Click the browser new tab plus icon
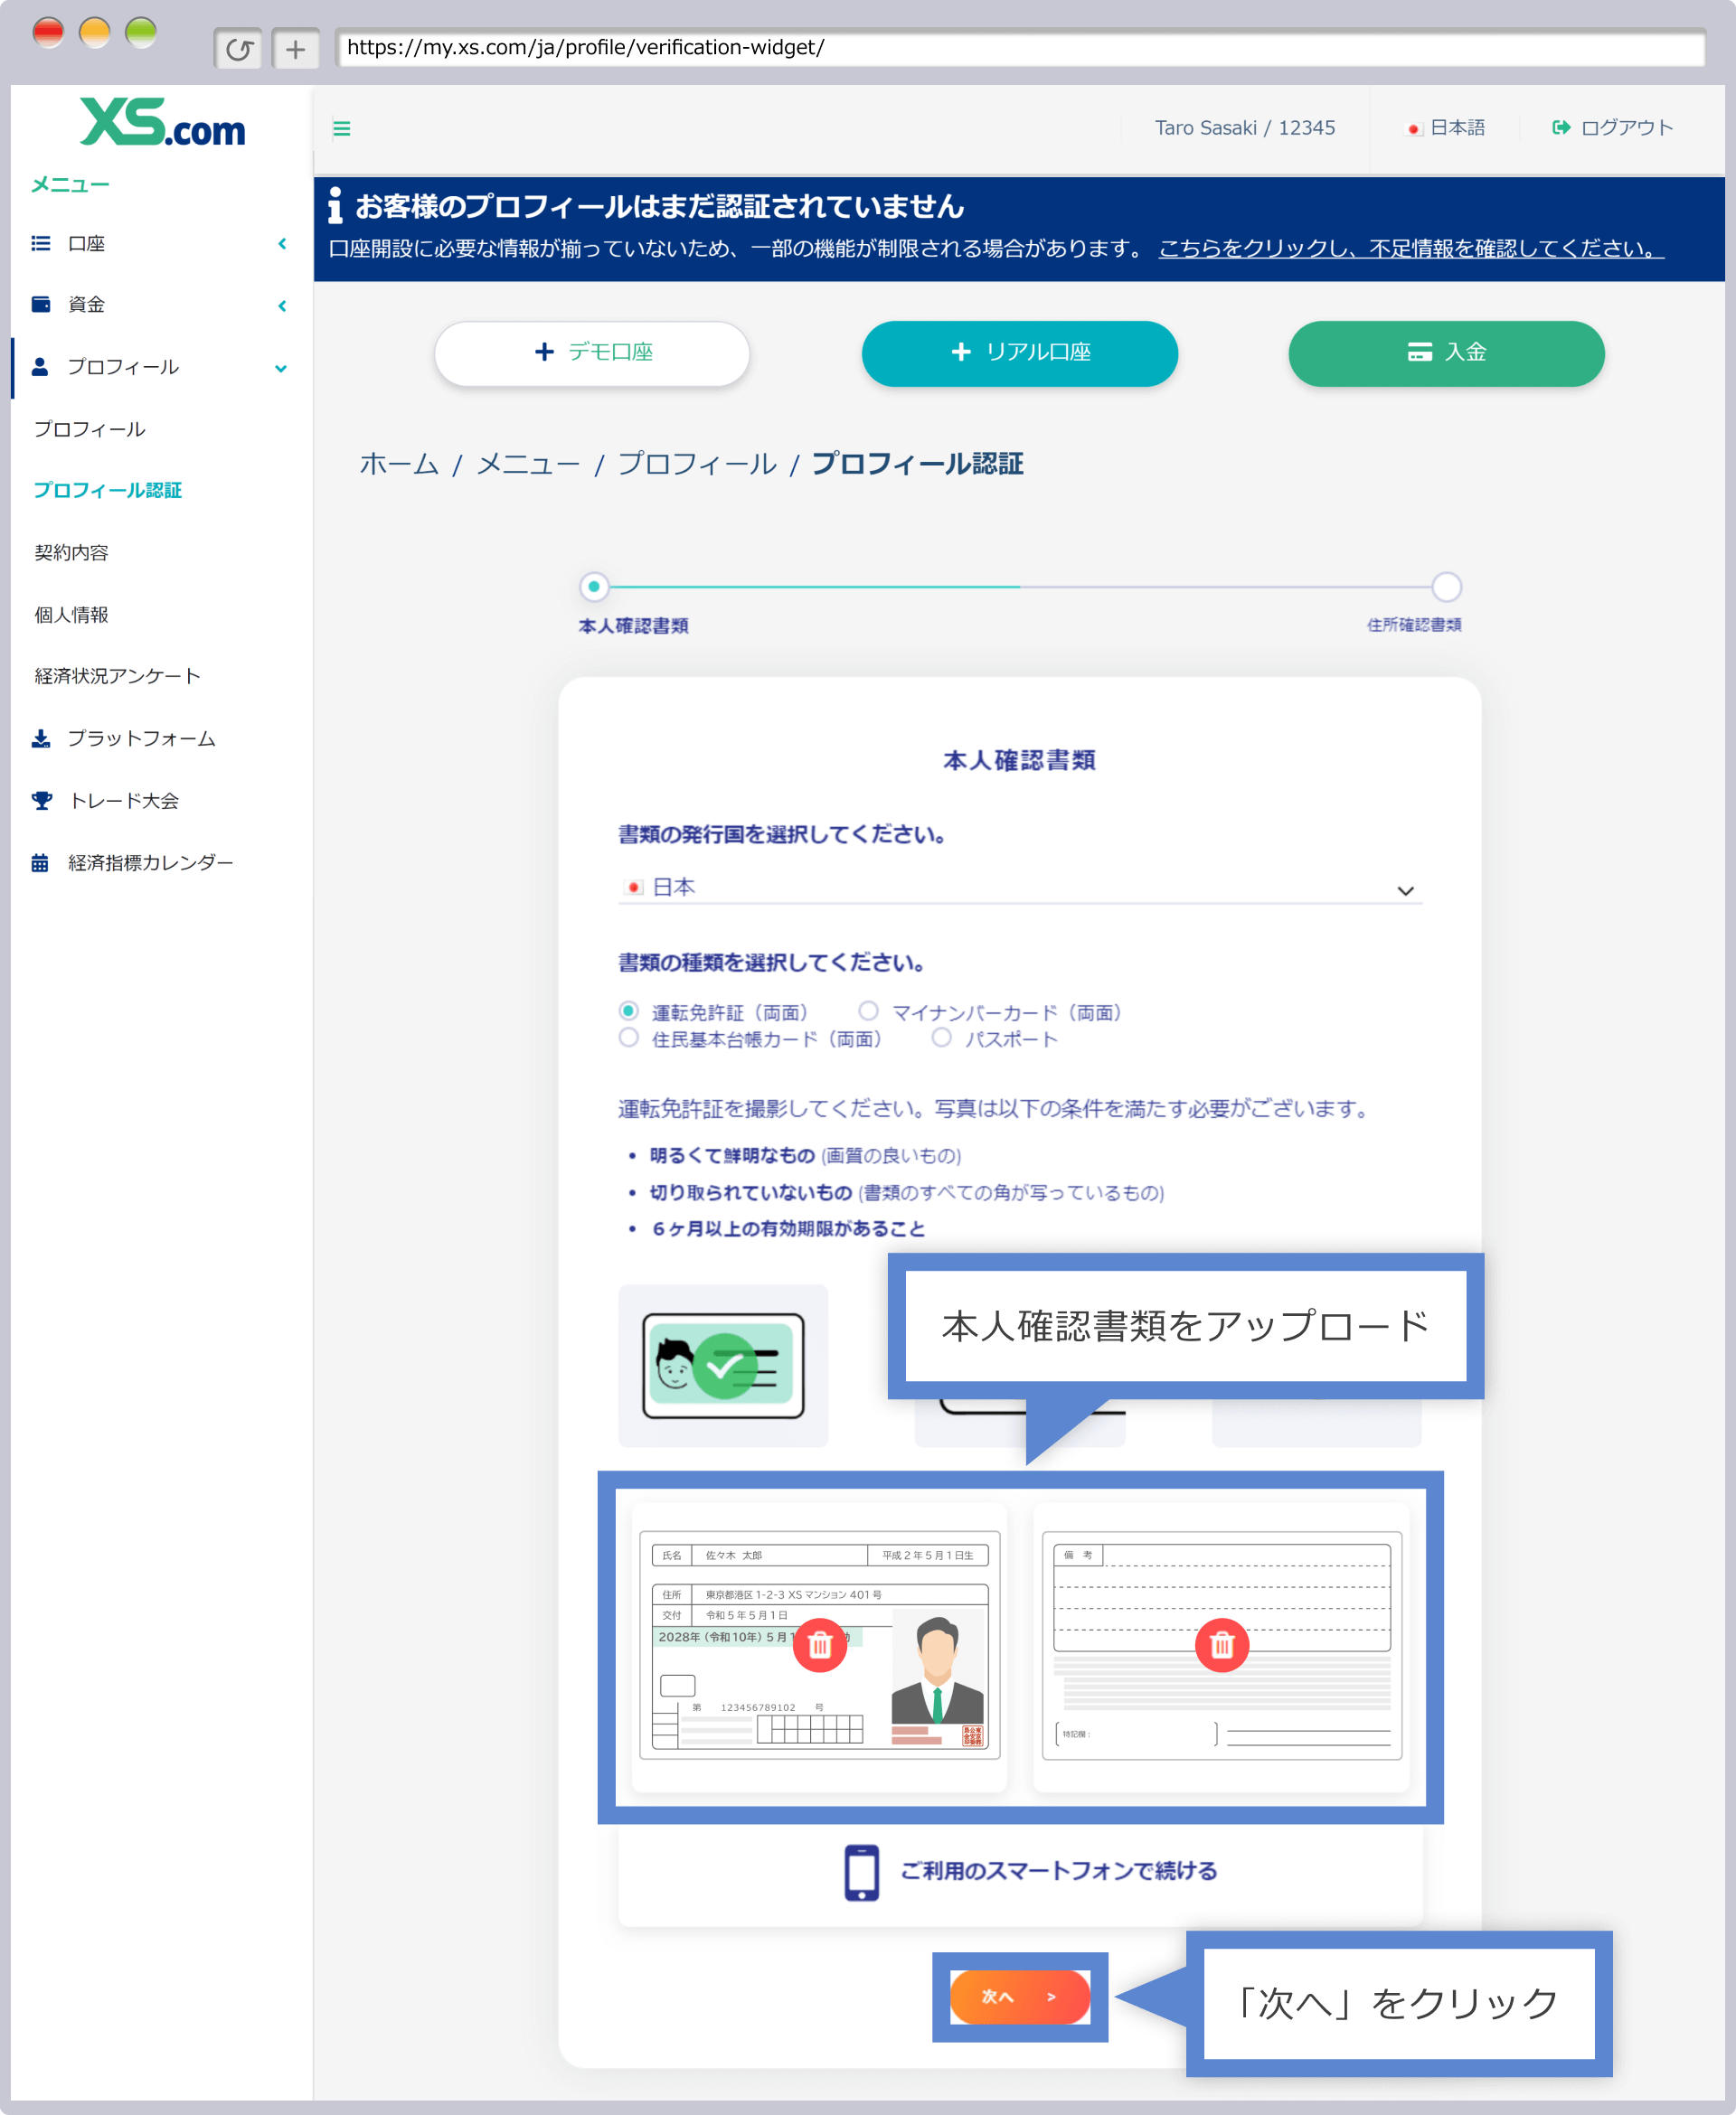 point(295,49)
